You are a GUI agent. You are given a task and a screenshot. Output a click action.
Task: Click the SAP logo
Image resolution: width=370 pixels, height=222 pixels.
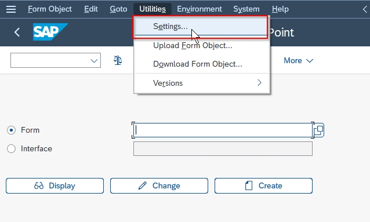(x=50, y=32)
